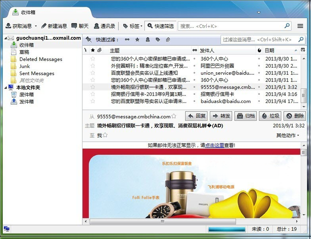The width and height of the screenshot is (311, 239).
Task: Click the 获取消息 get messages button
Action: tap(18, 26)
